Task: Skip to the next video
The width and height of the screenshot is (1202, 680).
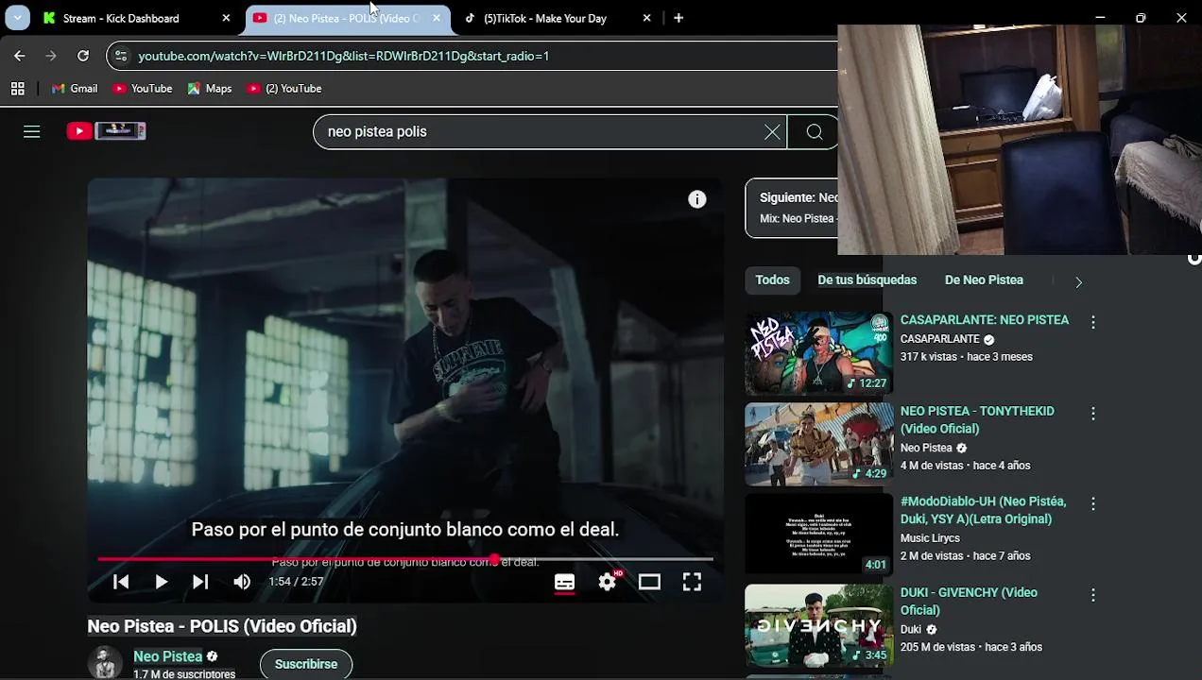Action: (x=200, y=582)
